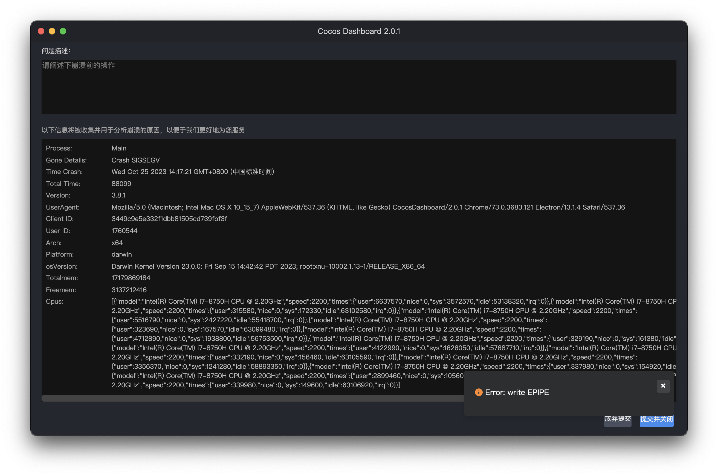The width and height of the screenshot is (718, 476).
Task: Click the orange info icon in error toast
Action: point(479,392)
